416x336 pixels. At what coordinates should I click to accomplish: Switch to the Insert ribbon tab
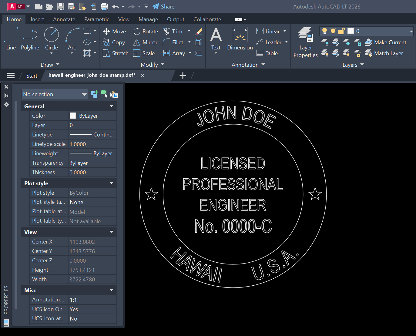[37, 19]
